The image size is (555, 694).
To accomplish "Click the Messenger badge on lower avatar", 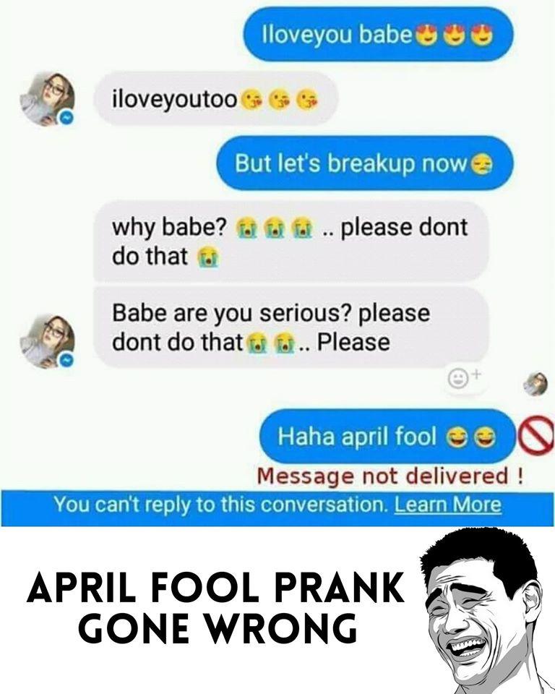I will (66, 360).
